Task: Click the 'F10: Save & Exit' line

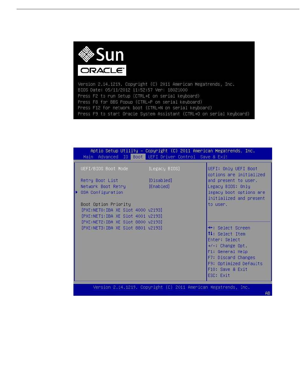Action: 228,270
